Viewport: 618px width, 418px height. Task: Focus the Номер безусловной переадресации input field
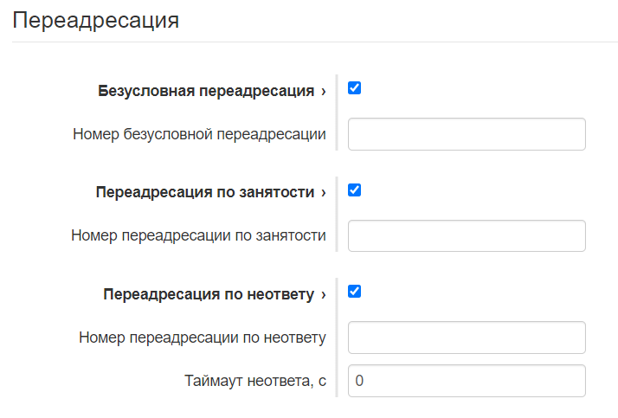tap(467, 134)
